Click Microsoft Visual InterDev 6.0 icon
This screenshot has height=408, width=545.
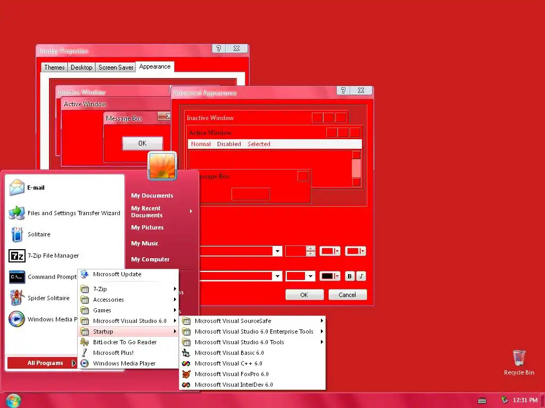click(x=186, y=385)
